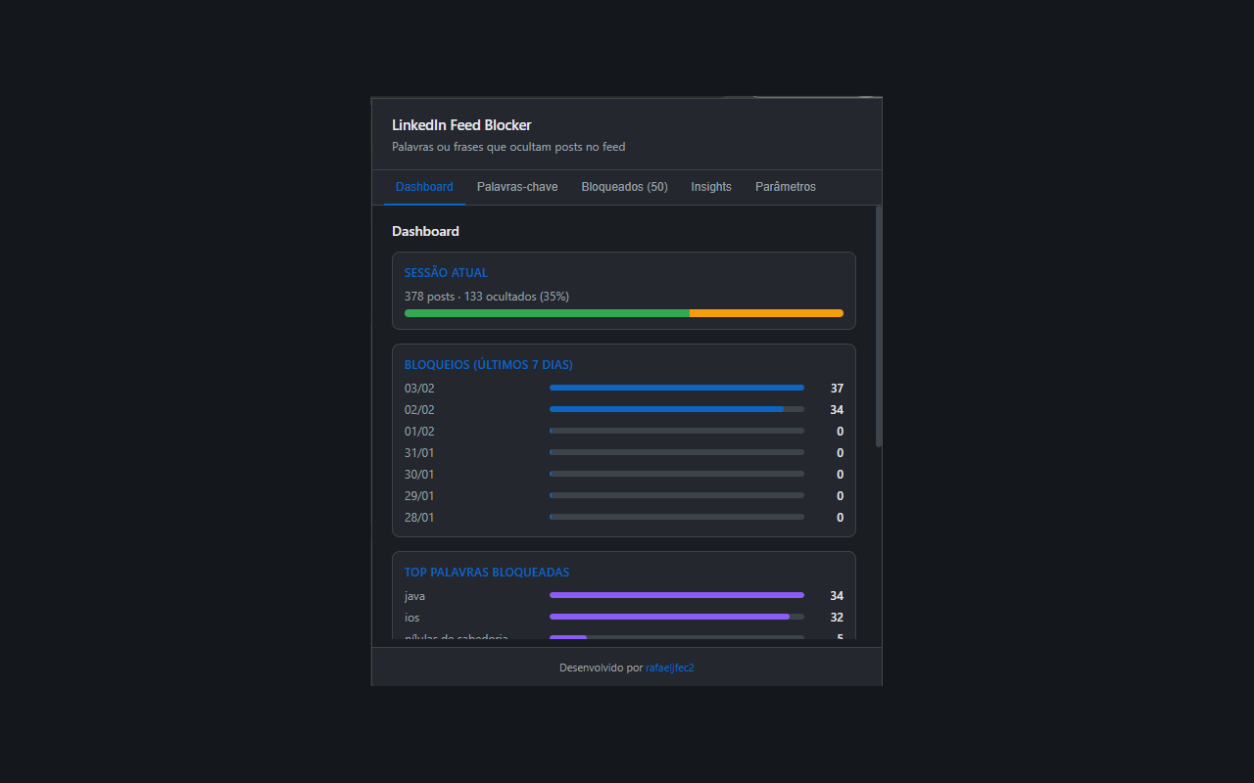Click the count 34 for 02/02
The image size is (1254, 783).
837,410
